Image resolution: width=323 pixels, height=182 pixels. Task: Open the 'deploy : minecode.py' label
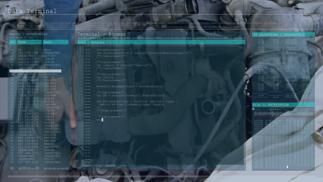[28, 34]
